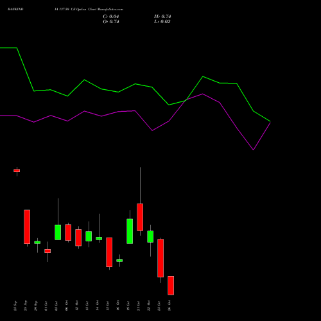Click the close value 'C: 0.04'
Image resolution: width=321 pixels, height=321 pixels.
click(111, 17)
